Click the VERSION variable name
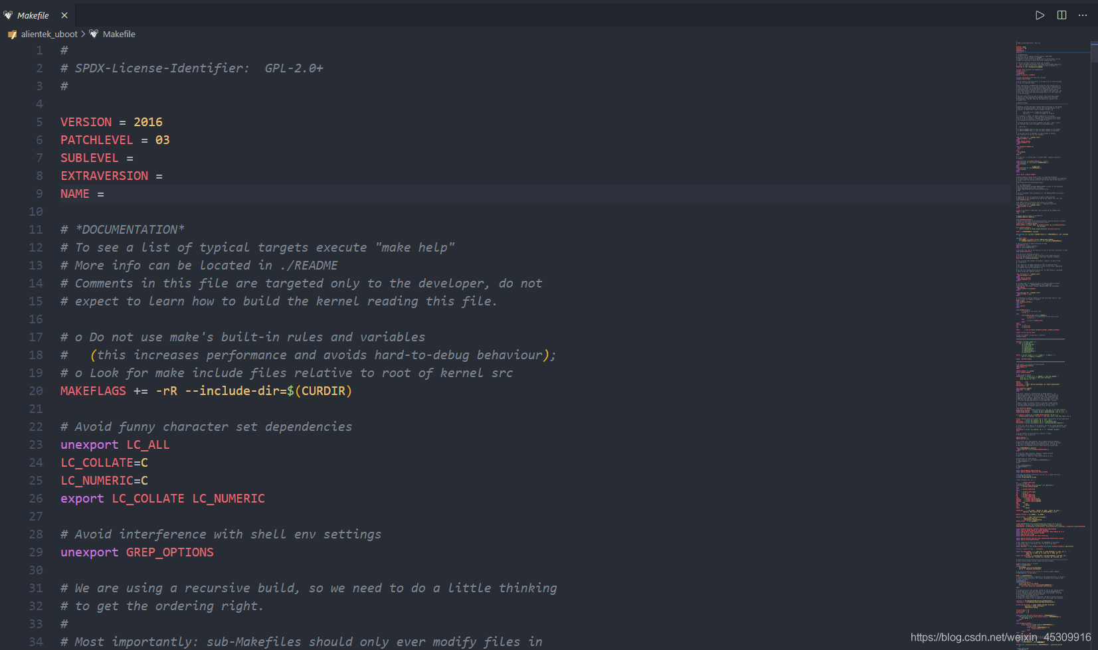This screenshot has height=650, width=1098. point(86,122)
